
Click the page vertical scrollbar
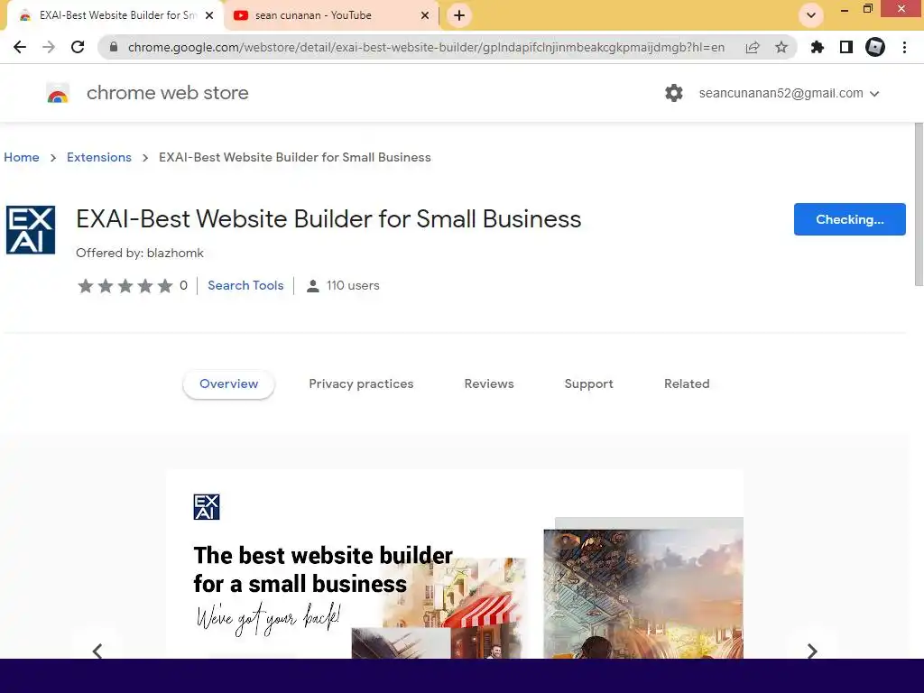[919, 207]
